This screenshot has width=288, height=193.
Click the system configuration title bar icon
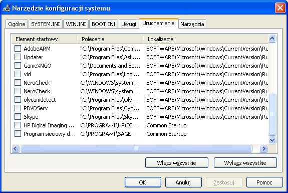coord(6,8)
